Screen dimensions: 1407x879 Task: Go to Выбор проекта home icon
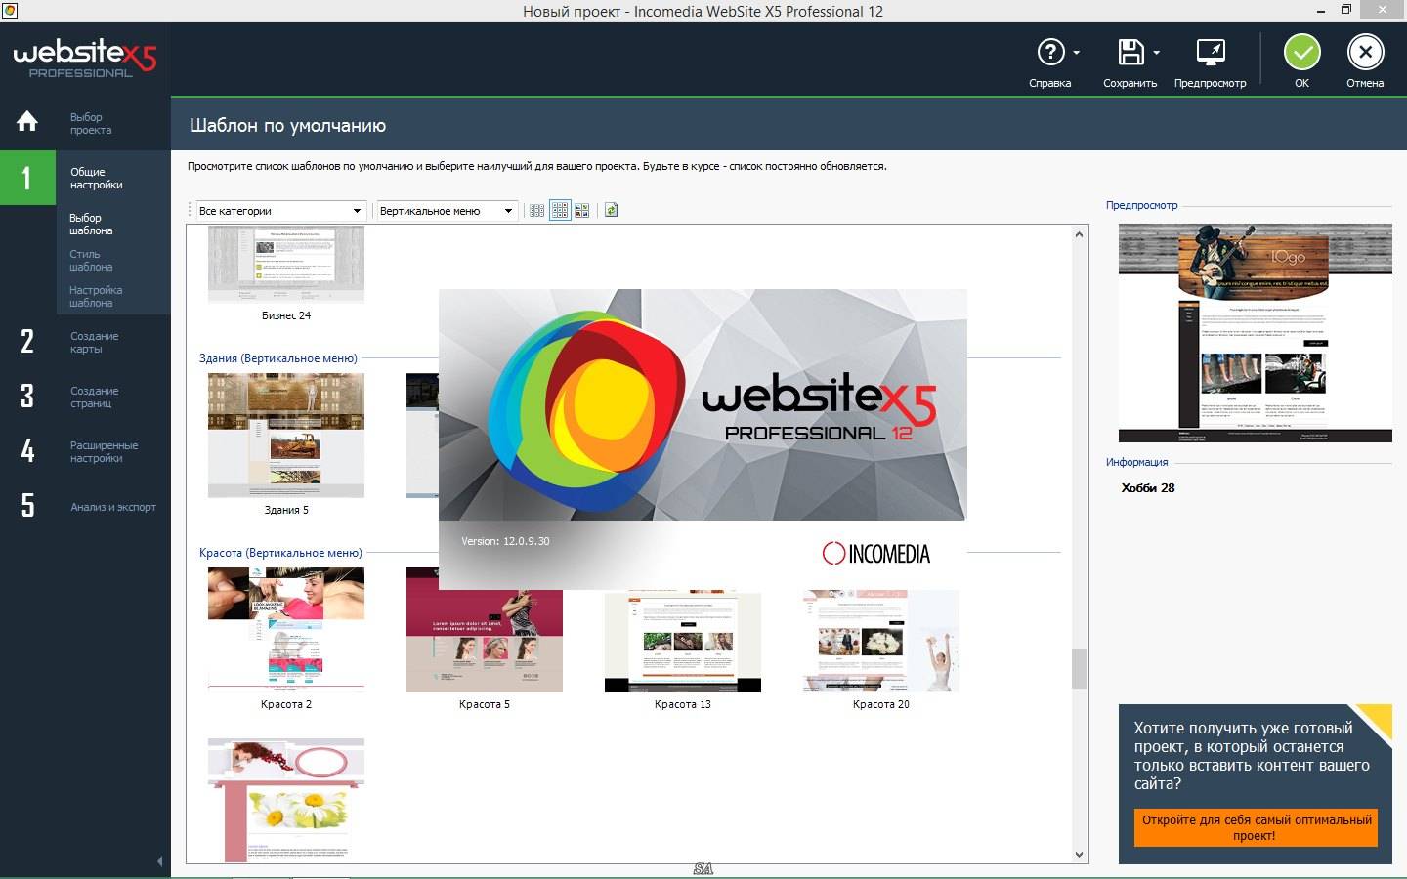click(27, 121)
